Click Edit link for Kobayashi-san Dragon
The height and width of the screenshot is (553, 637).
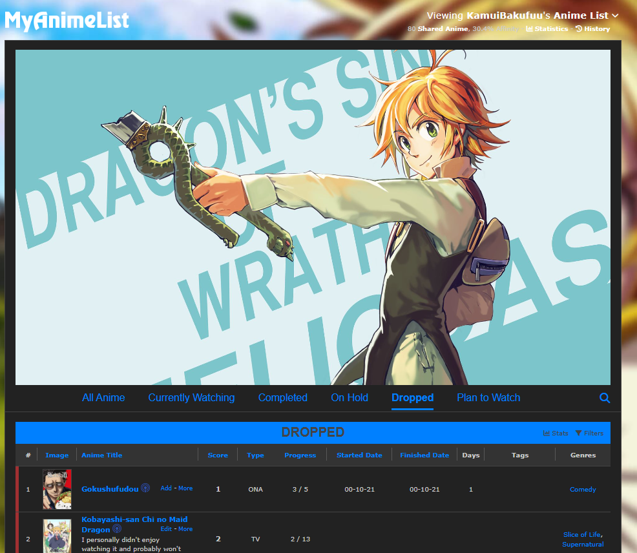tap(166, 528)
